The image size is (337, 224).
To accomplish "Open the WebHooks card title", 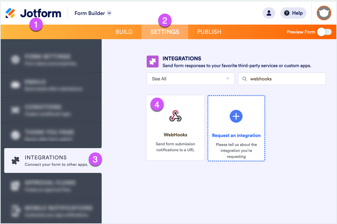I will tap(175, 135).
